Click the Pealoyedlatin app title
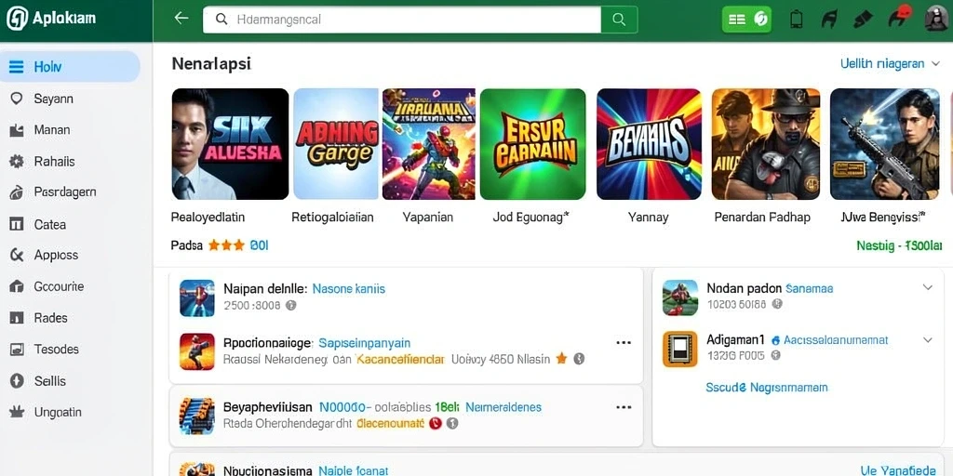The image size is (953, 476). point(208,217)
